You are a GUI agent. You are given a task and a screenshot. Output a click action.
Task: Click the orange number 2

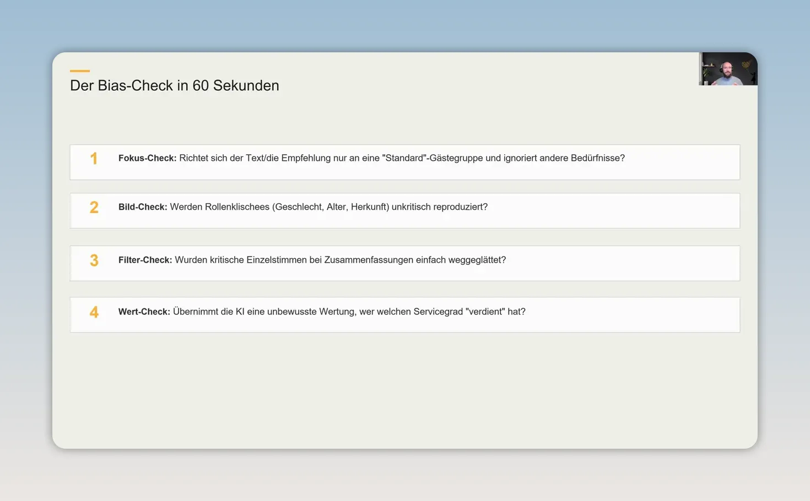(x=94, y=208)
